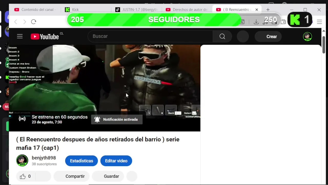Click the Compartir button

[71, 176]
